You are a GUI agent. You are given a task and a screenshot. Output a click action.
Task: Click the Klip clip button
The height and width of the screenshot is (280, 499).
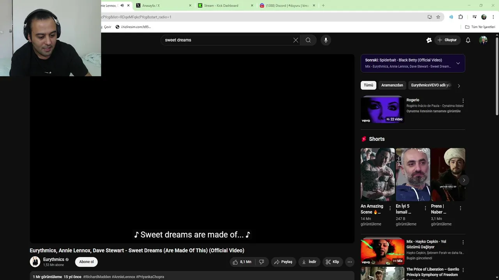tap(333, 262)
